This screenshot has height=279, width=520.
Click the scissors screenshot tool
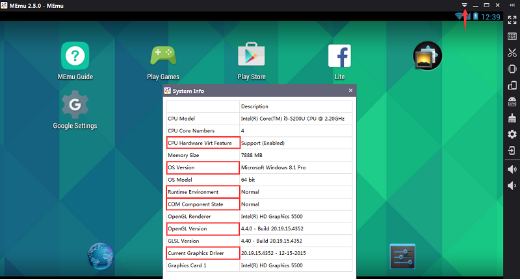[512, 53]
